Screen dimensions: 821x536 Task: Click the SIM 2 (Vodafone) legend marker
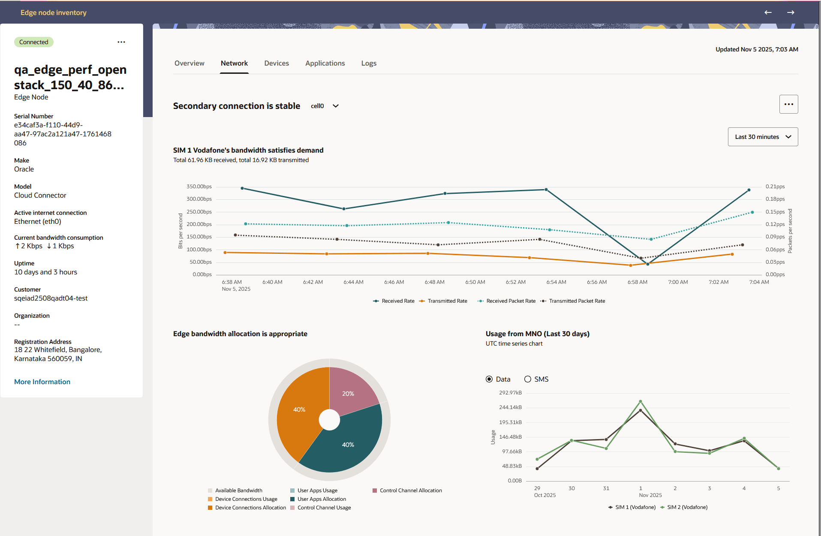point(662,507)
